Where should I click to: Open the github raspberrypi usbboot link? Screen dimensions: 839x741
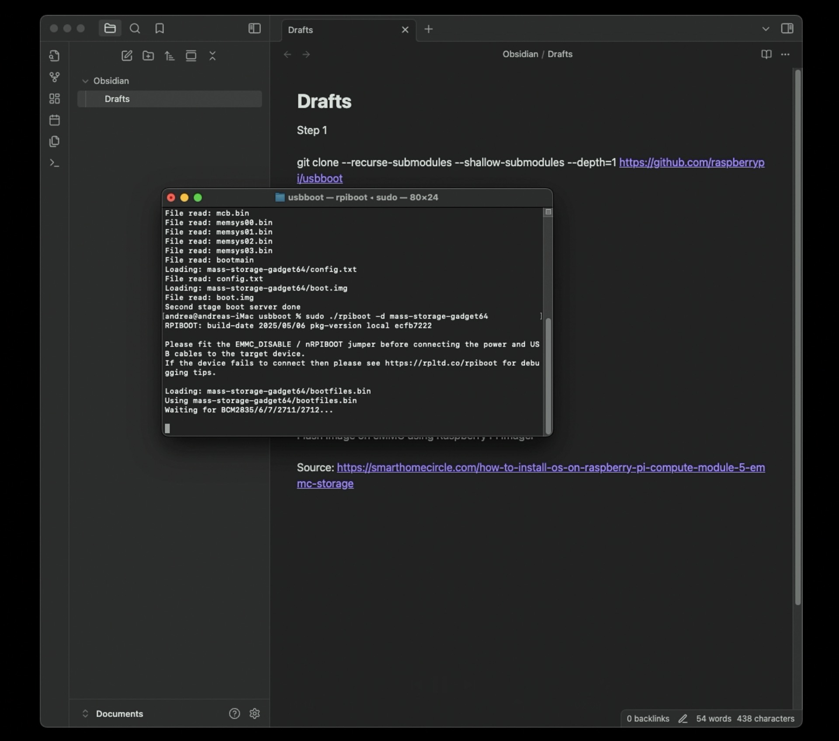tap(691, 163)
